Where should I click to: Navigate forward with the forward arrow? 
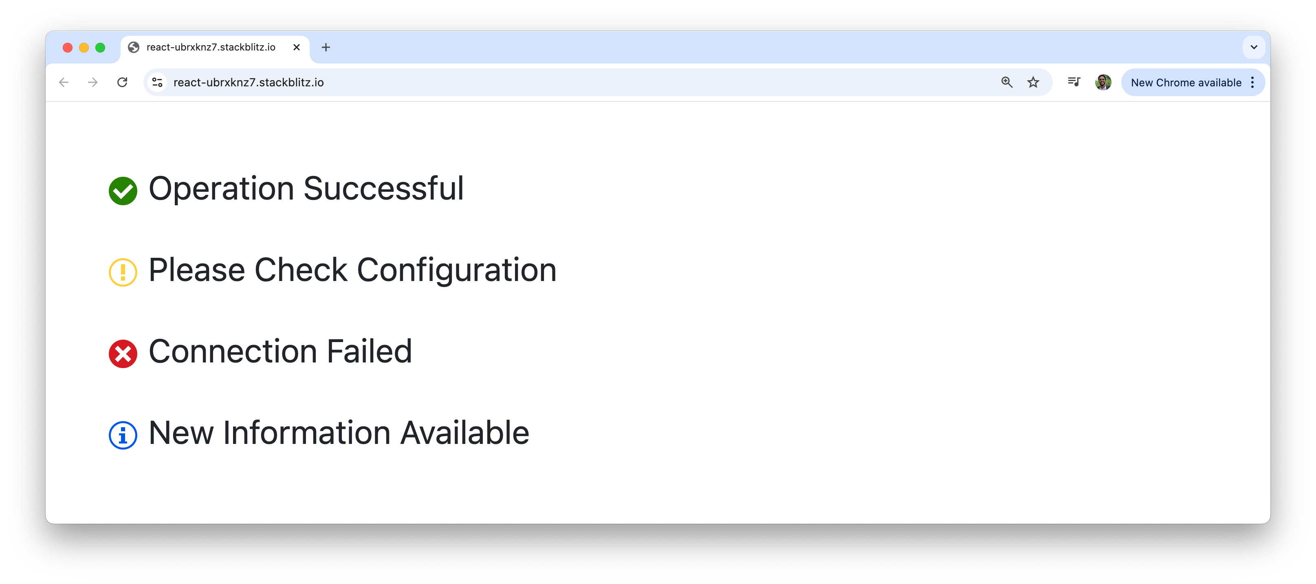[x=92, y=82]
